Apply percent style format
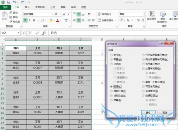Viewport: 178px width, 130px height. (x=128, y=20)
